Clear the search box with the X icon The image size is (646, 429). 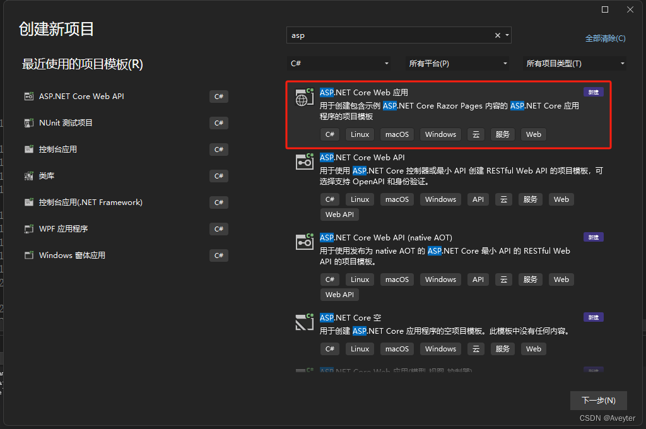coord(497,35)
